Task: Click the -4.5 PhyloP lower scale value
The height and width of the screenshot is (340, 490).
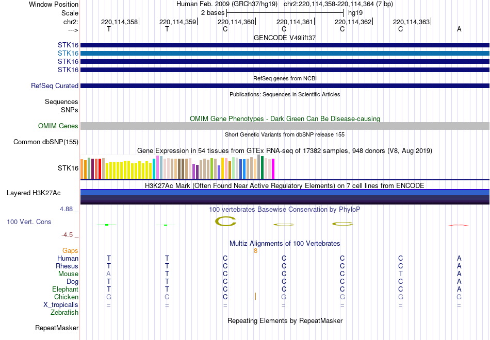Action: (x=67, y=235)
